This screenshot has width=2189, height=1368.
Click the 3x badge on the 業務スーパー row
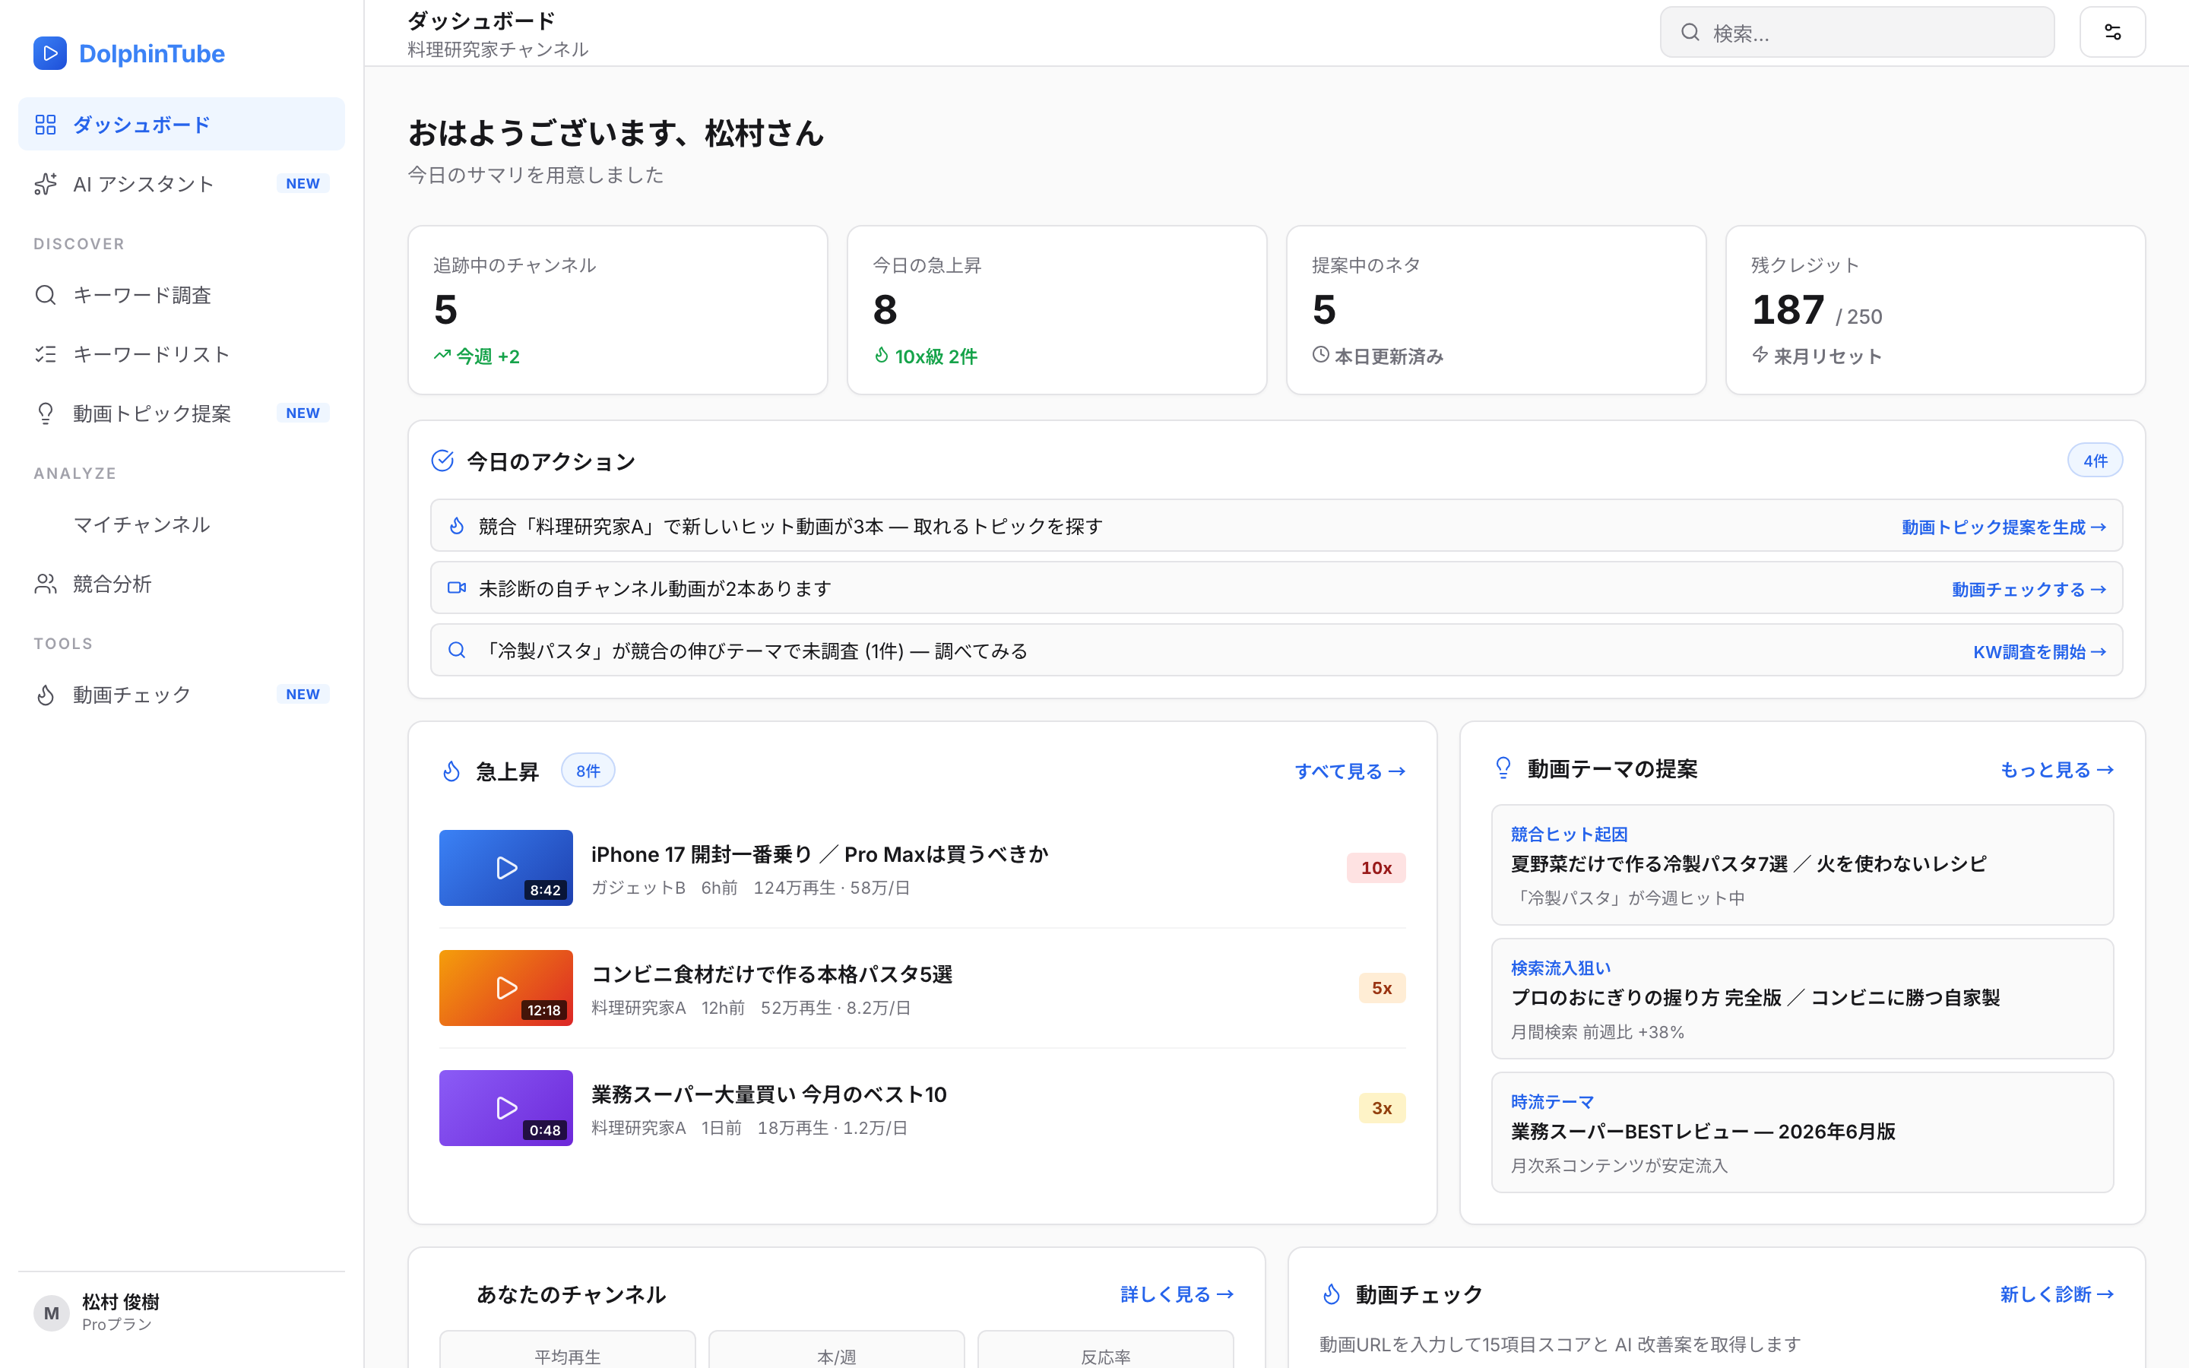[1382, 1108]
